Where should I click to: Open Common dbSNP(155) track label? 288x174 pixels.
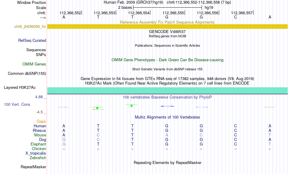coord(27,73)
